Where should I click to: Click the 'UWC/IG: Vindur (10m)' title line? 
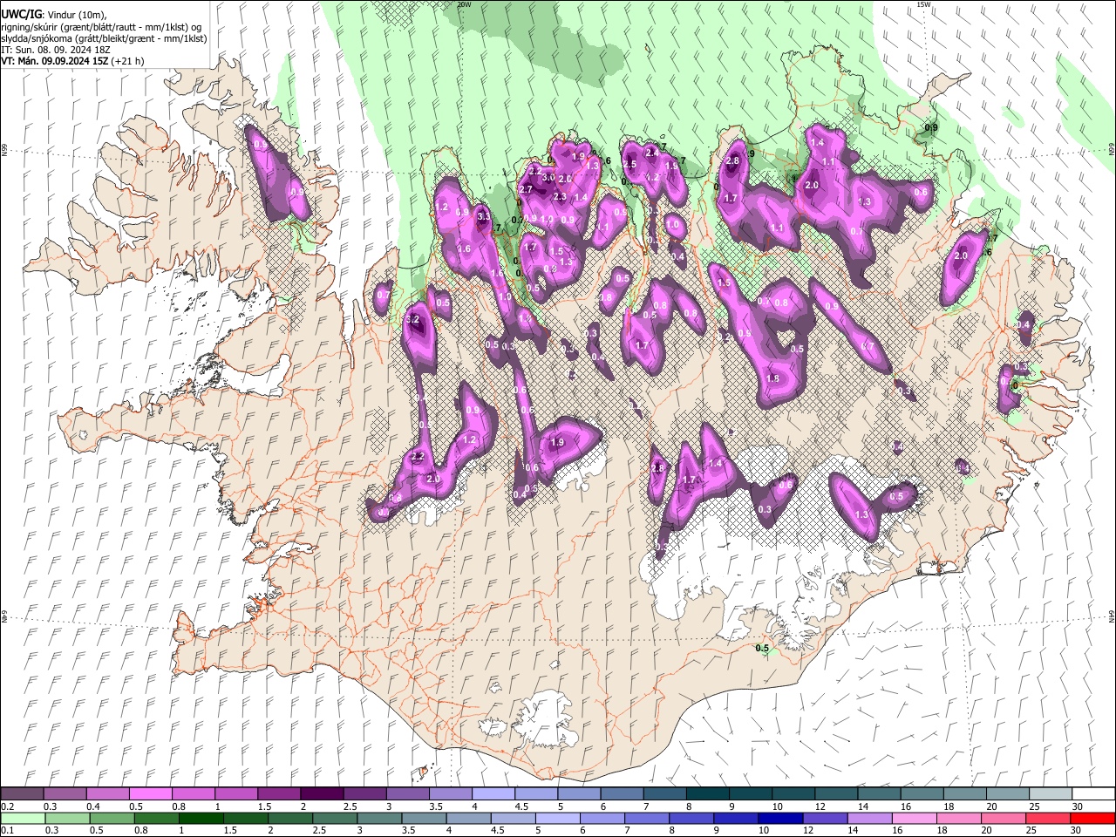click(54, 15)
